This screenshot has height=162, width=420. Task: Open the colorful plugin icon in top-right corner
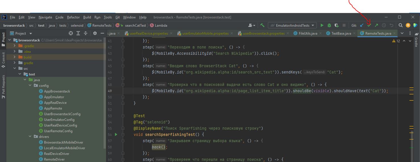(415, 25)
